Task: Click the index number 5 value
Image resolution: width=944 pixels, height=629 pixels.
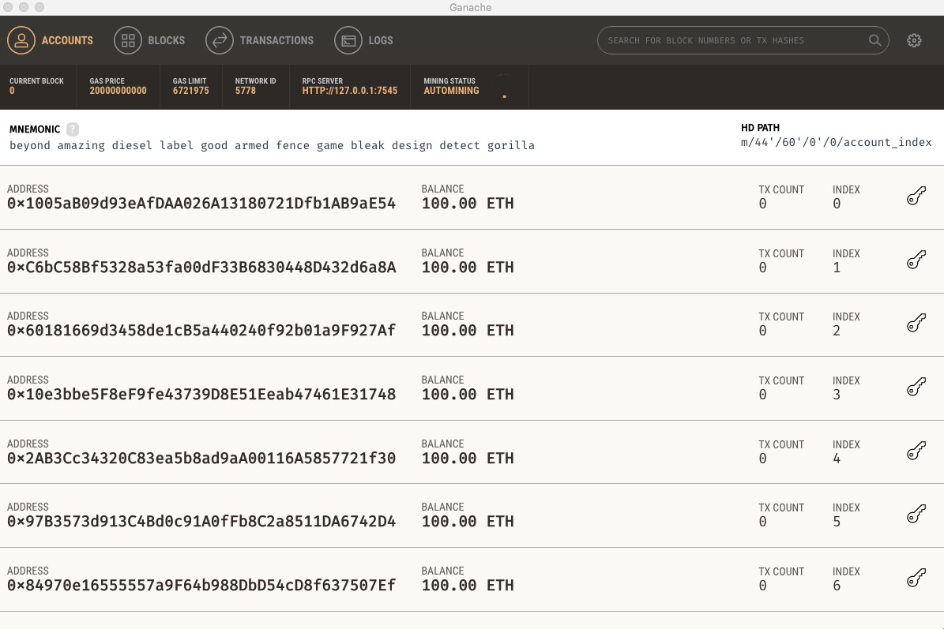Action: pos(837,522)
